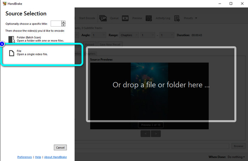Go to previous preview image
This screenshot has height=161, width=248.
coord(146,134)
